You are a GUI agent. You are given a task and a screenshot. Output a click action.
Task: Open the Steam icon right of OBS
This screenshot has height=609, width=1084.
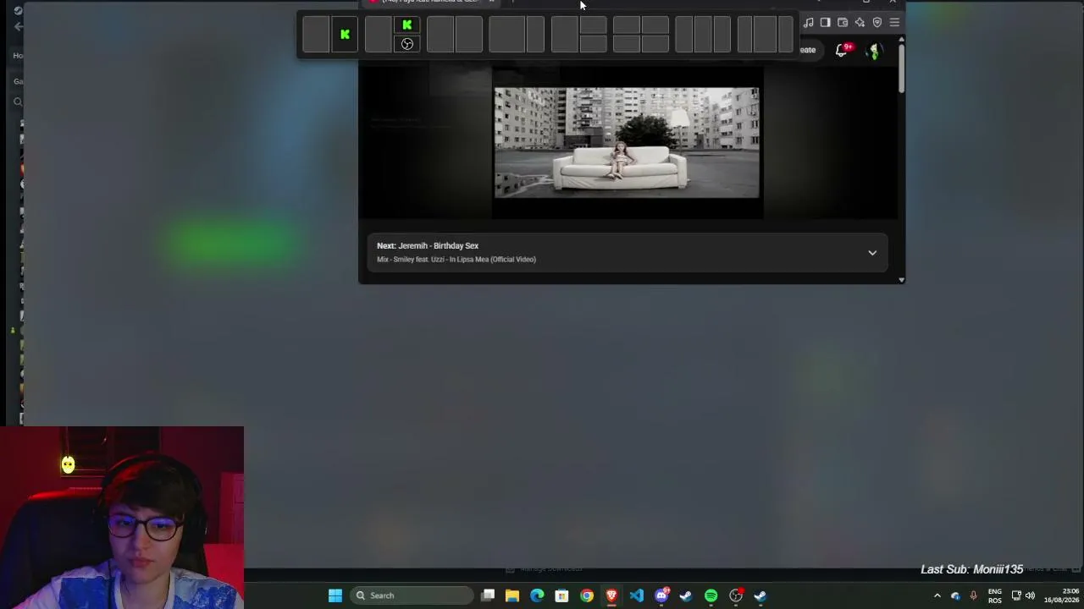760,595
